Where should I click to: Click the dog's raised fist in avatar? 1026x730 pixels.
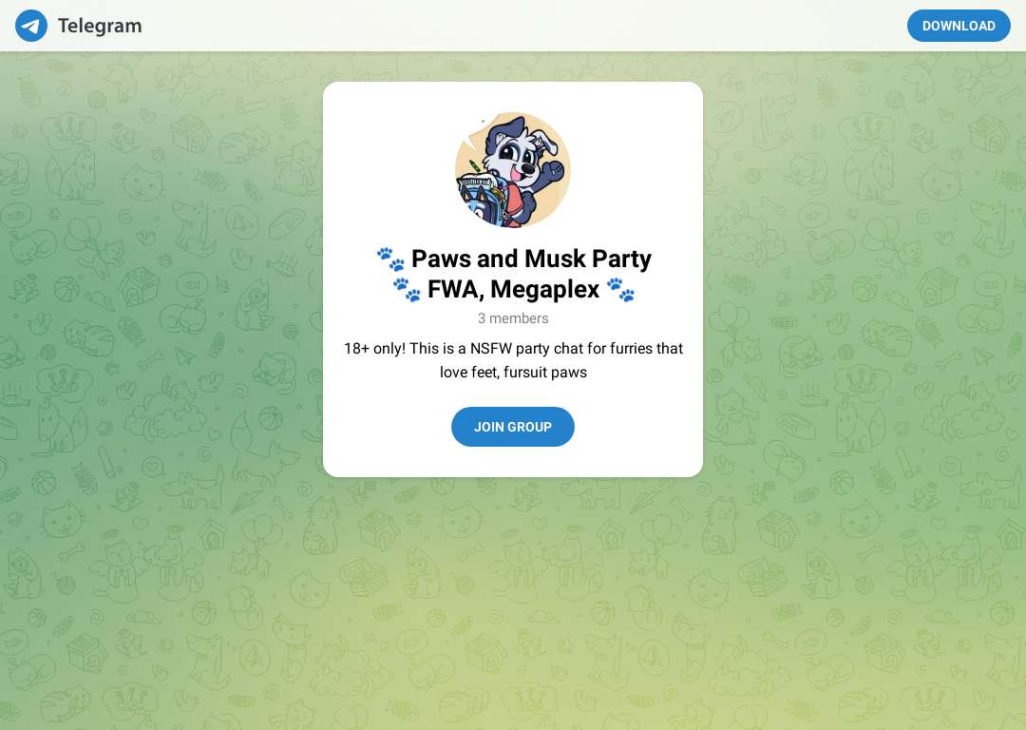click(x=554, y=170)
